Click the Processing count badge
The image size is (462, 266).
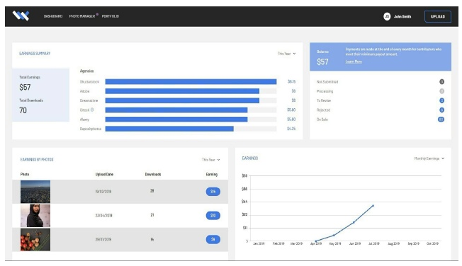coord(441,91)
